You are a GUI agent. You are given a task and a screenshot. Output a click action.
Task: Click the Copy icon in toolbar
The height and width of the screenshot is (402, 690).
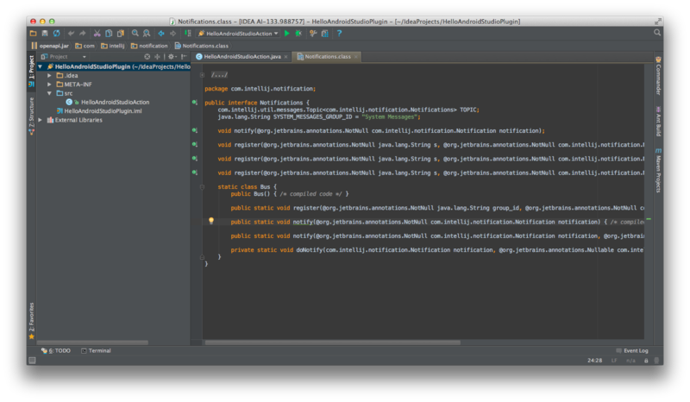pos(109,33)
